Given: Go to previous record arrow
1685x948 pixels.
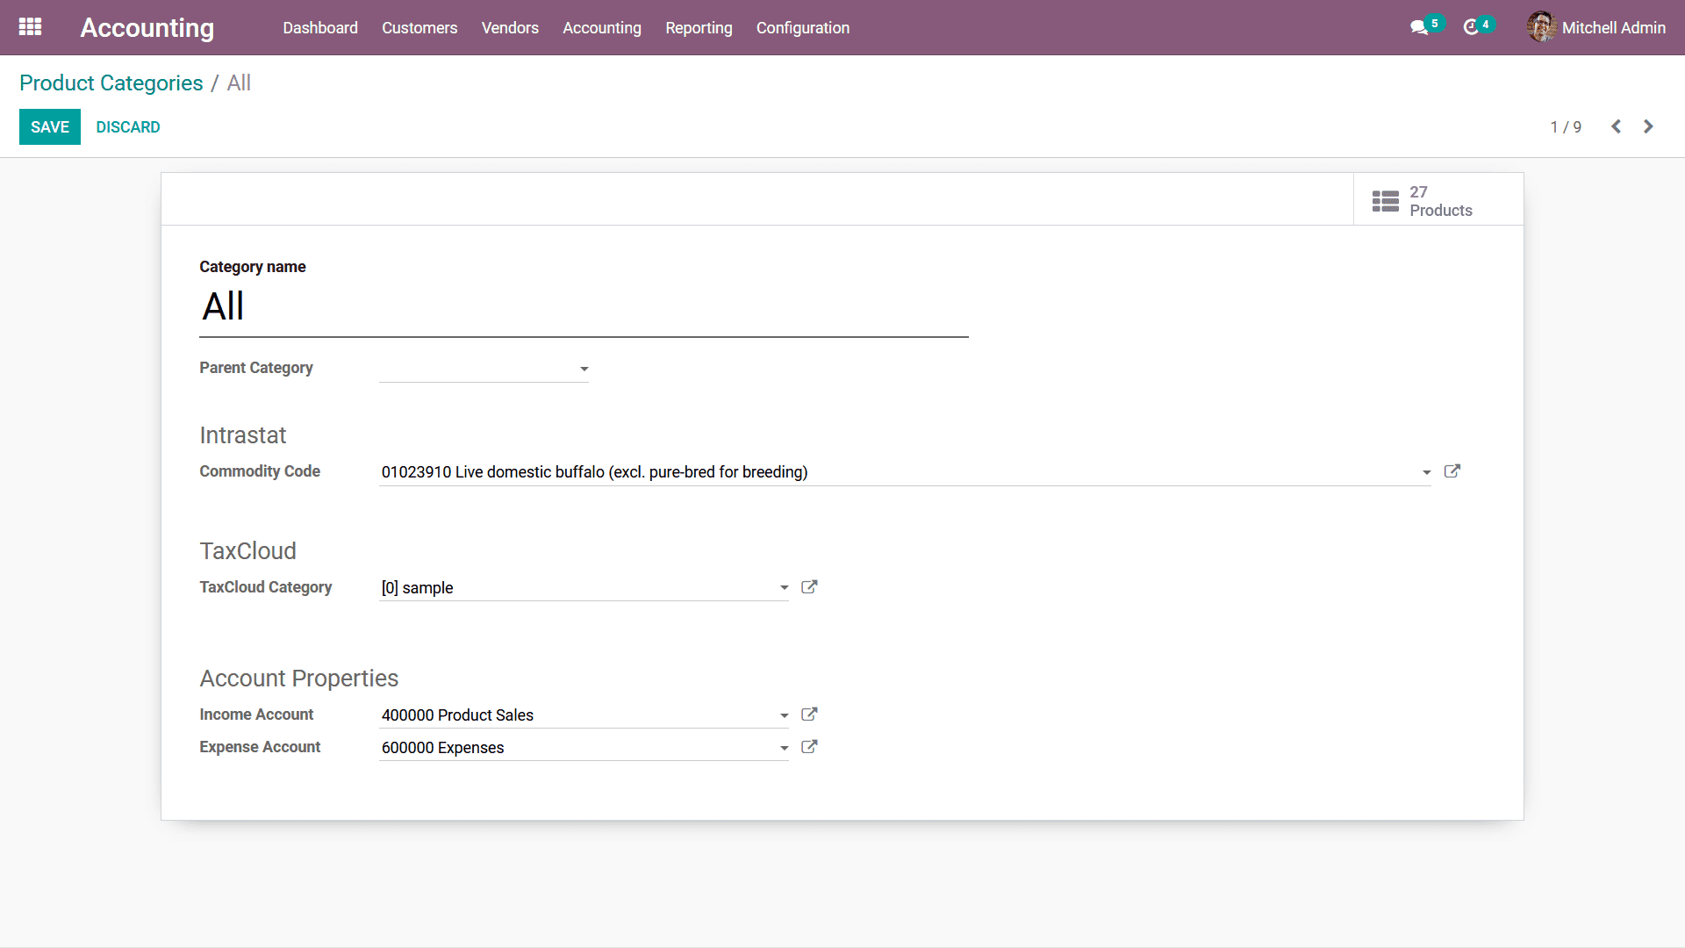Looking at the screenshot, I should tap(1616, 126).
